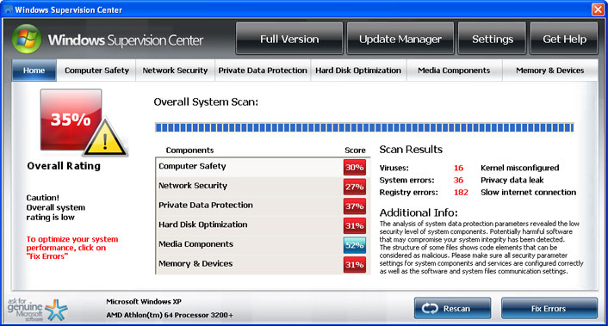Switch to the Network Security tab
The width and height of the screenshot is (608, 326).
[x=176, y=71]
